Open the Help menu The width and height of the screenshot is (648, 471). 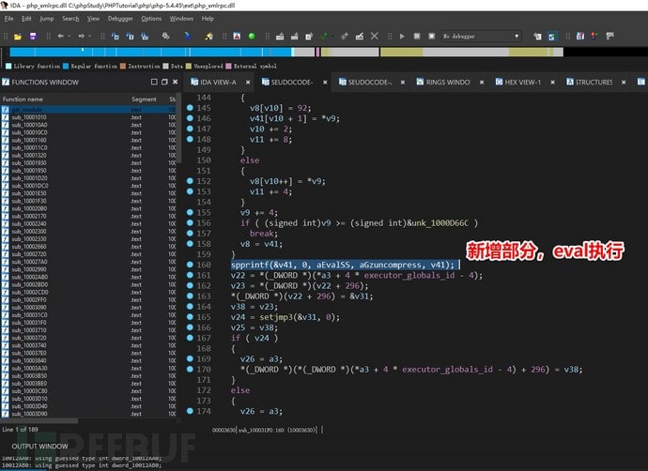tap(208, 19)
